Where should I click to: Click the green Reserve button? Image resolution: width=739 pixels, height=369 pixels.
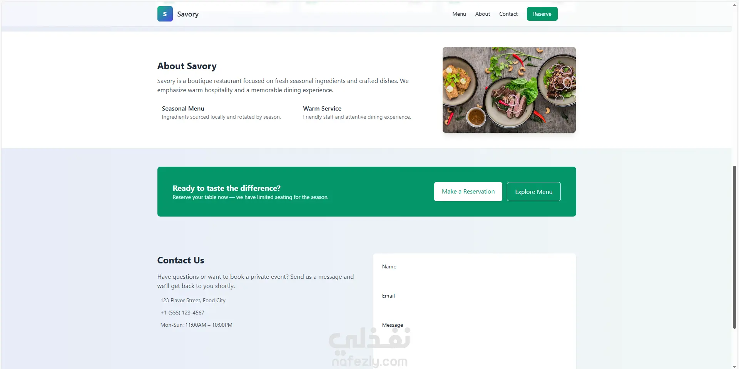coord(542,14)
